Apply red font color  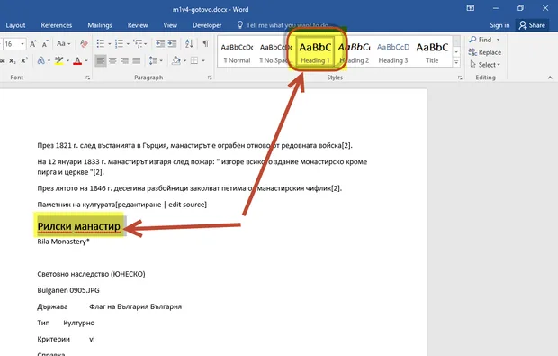click(x=77, y=60)
